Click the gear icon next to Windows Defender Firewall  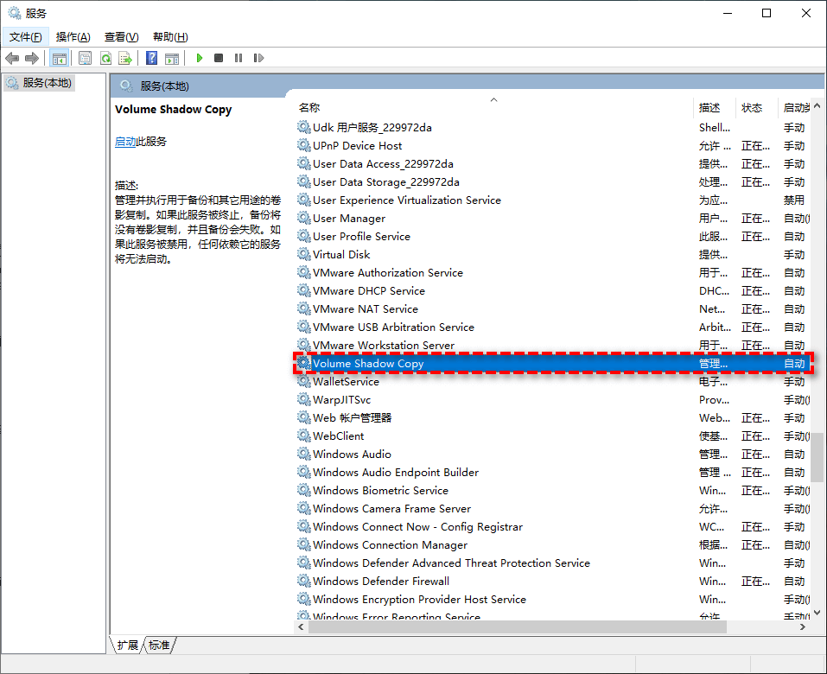[x=304, y=581]
